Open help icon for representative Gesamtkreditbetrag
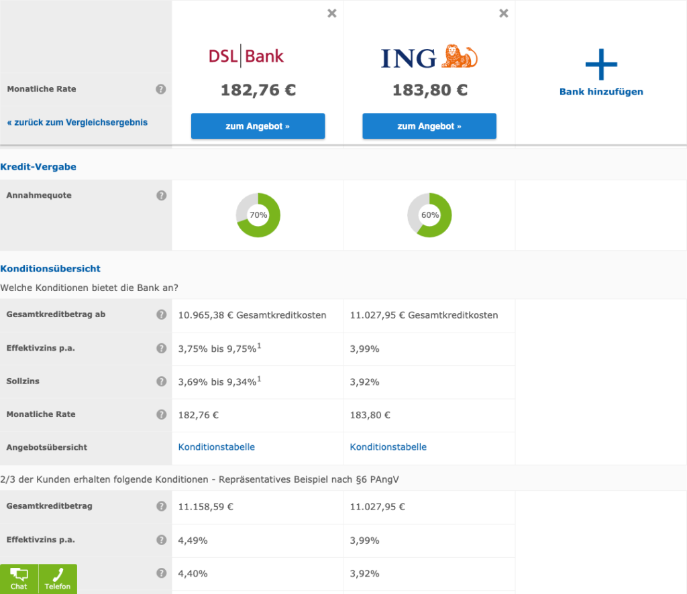This screenshot has height=594, width=687. (161, 506)
